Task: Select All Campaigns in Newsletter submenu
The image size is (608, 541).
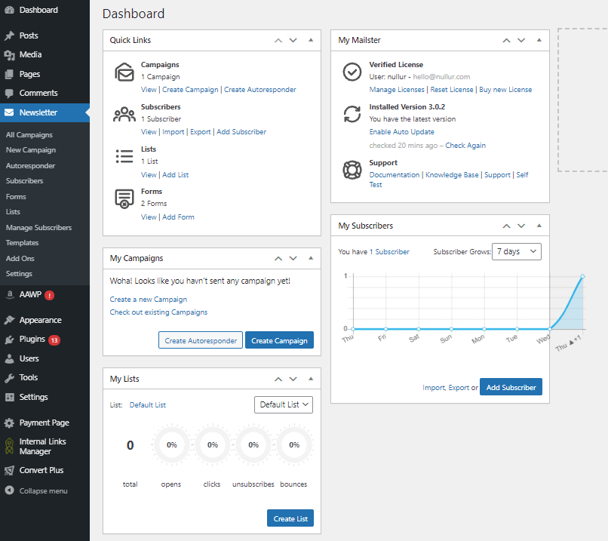Action: 29,135
